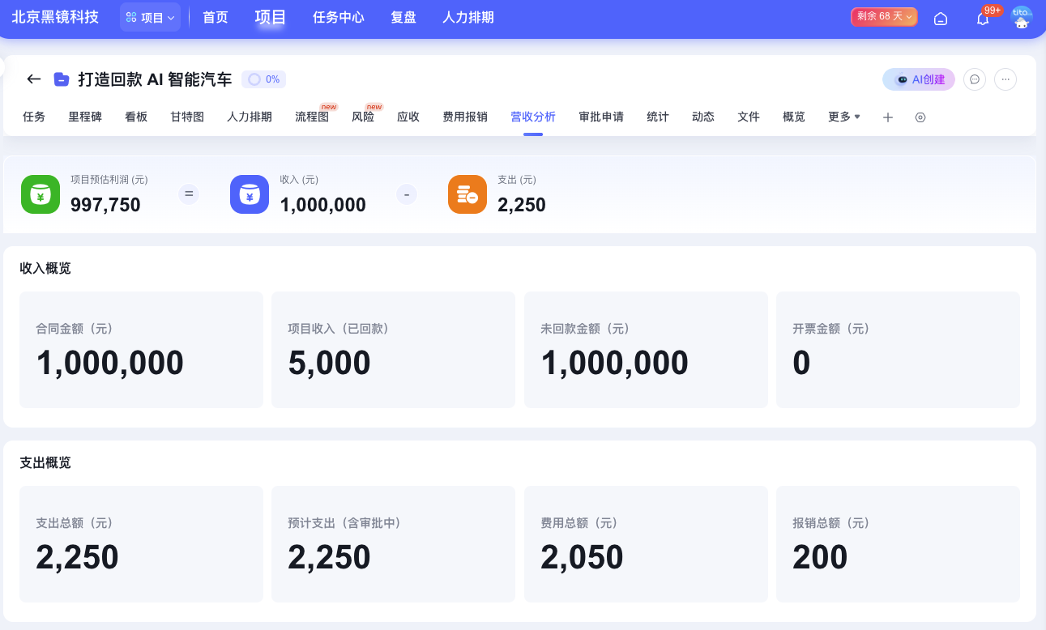Open the 动态 tab
The image size is (1046, 630).
(x=703, y=117)
